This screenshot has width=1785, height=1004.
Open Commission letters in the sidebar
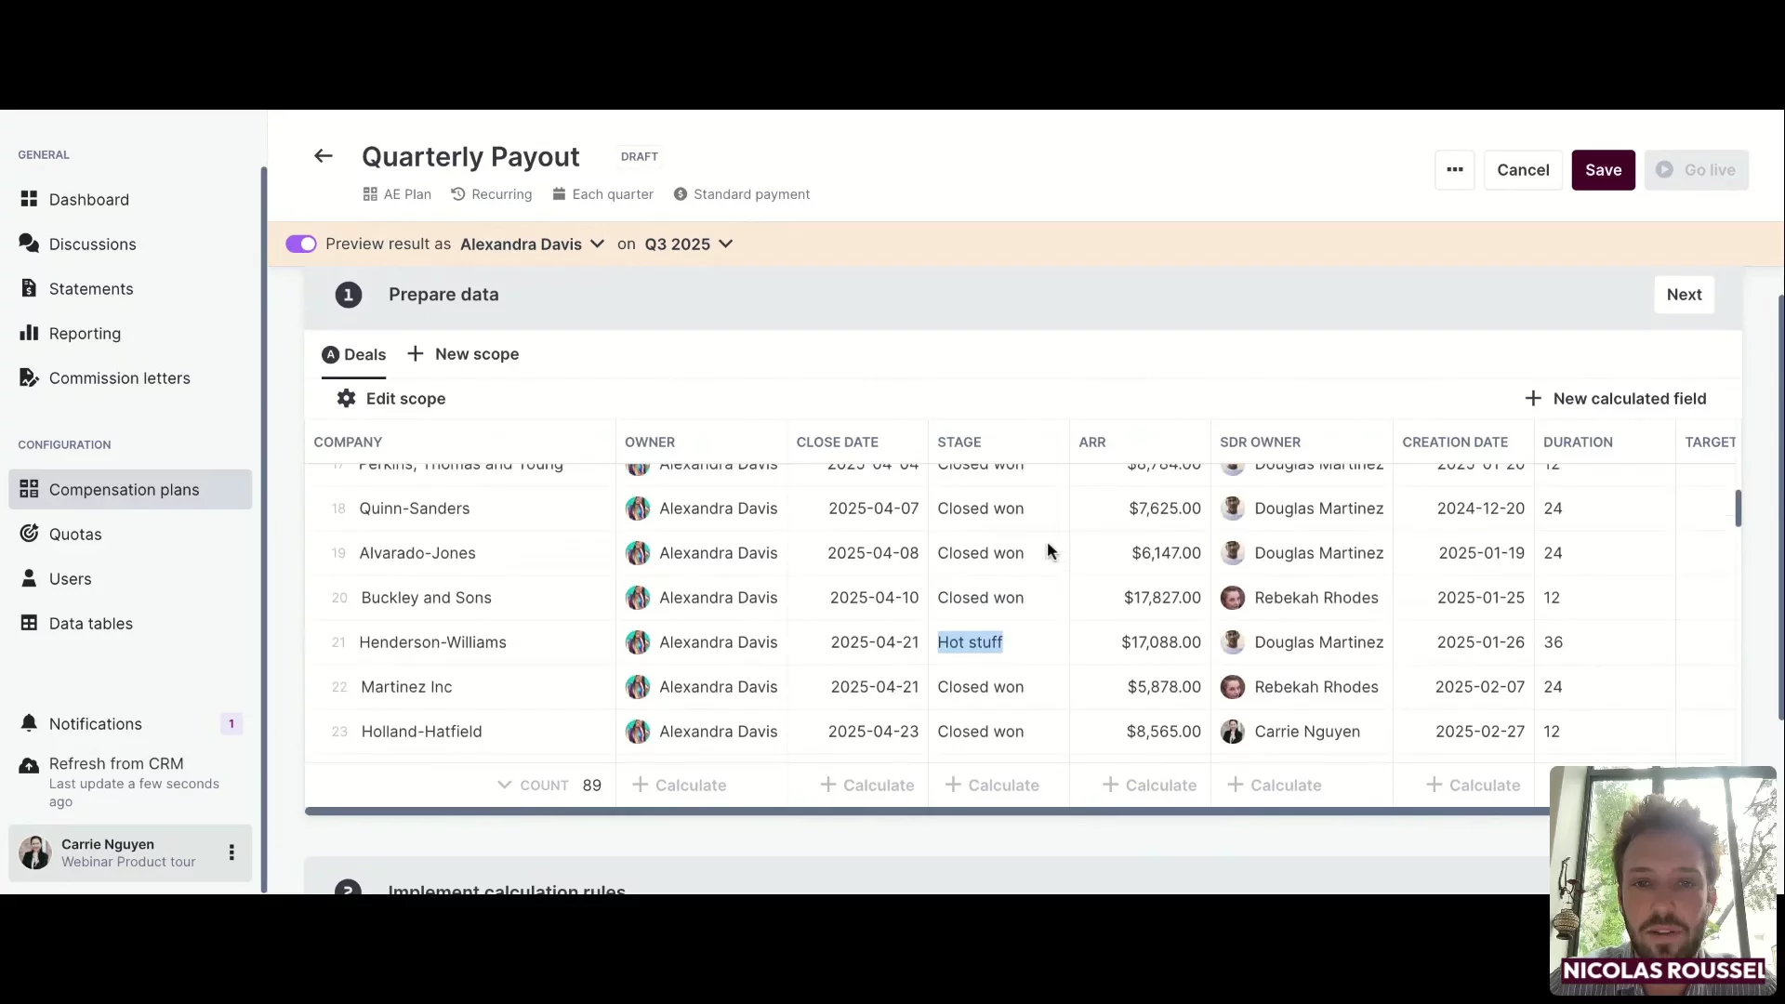(130, 378)
